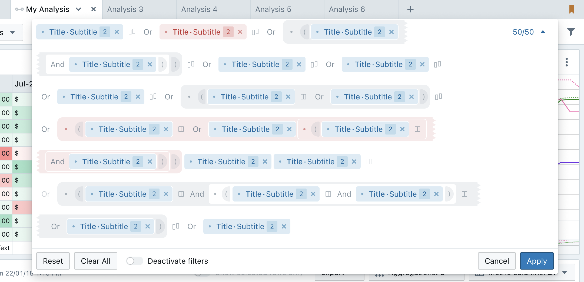Remove the red Title Subtitle filter chip

pos(240,32)
